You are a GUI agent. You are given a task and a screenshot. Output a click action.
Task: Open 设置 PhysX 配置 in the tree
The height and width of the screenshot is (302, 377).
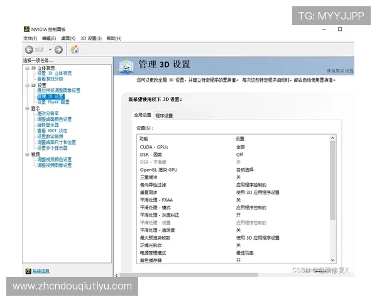[53, 102]
